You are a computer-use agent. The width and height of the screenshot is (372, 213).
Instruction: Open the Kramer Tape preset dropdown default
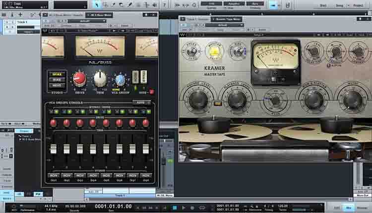coord(224,25)
